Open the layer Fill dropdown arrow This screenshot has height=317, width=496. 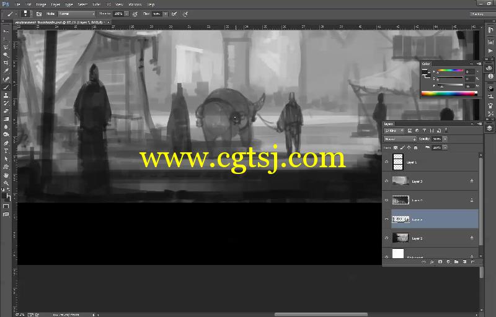(445, 147)
